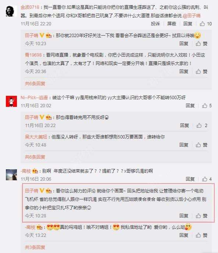Viewport: 218px width, 253px height.
Task: Reply to 金波0718's comment
Action: coord(188,24)
